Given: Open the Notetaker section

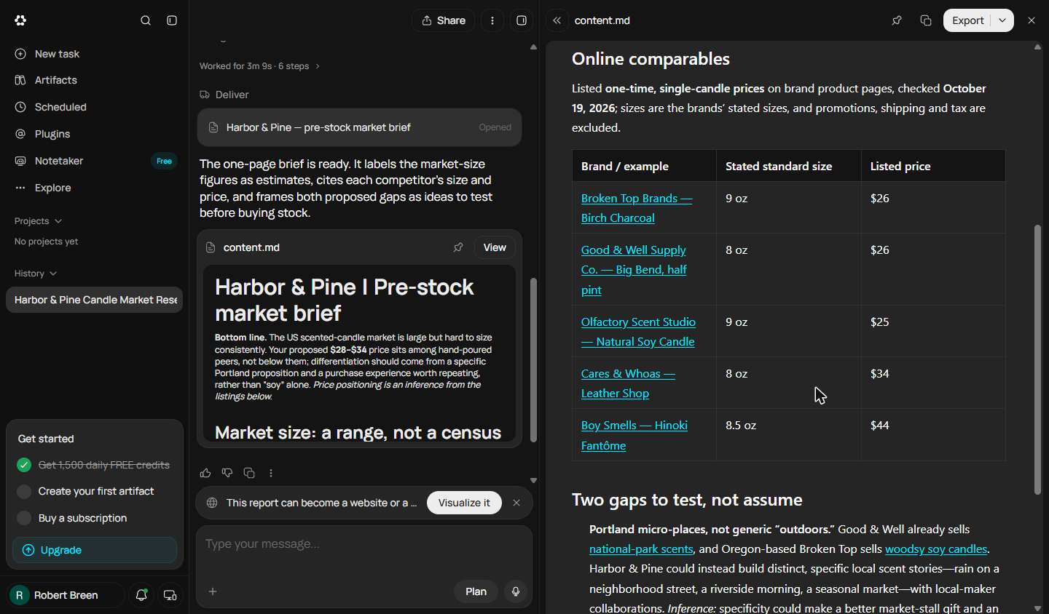Looking at the screenshot, I should (94, 161).
